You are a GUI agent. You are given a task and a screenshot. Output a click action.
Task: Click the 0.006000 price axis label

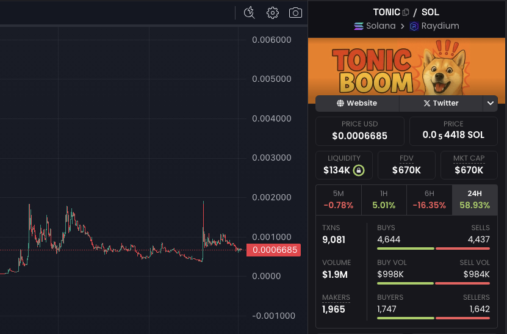[271, 40]
